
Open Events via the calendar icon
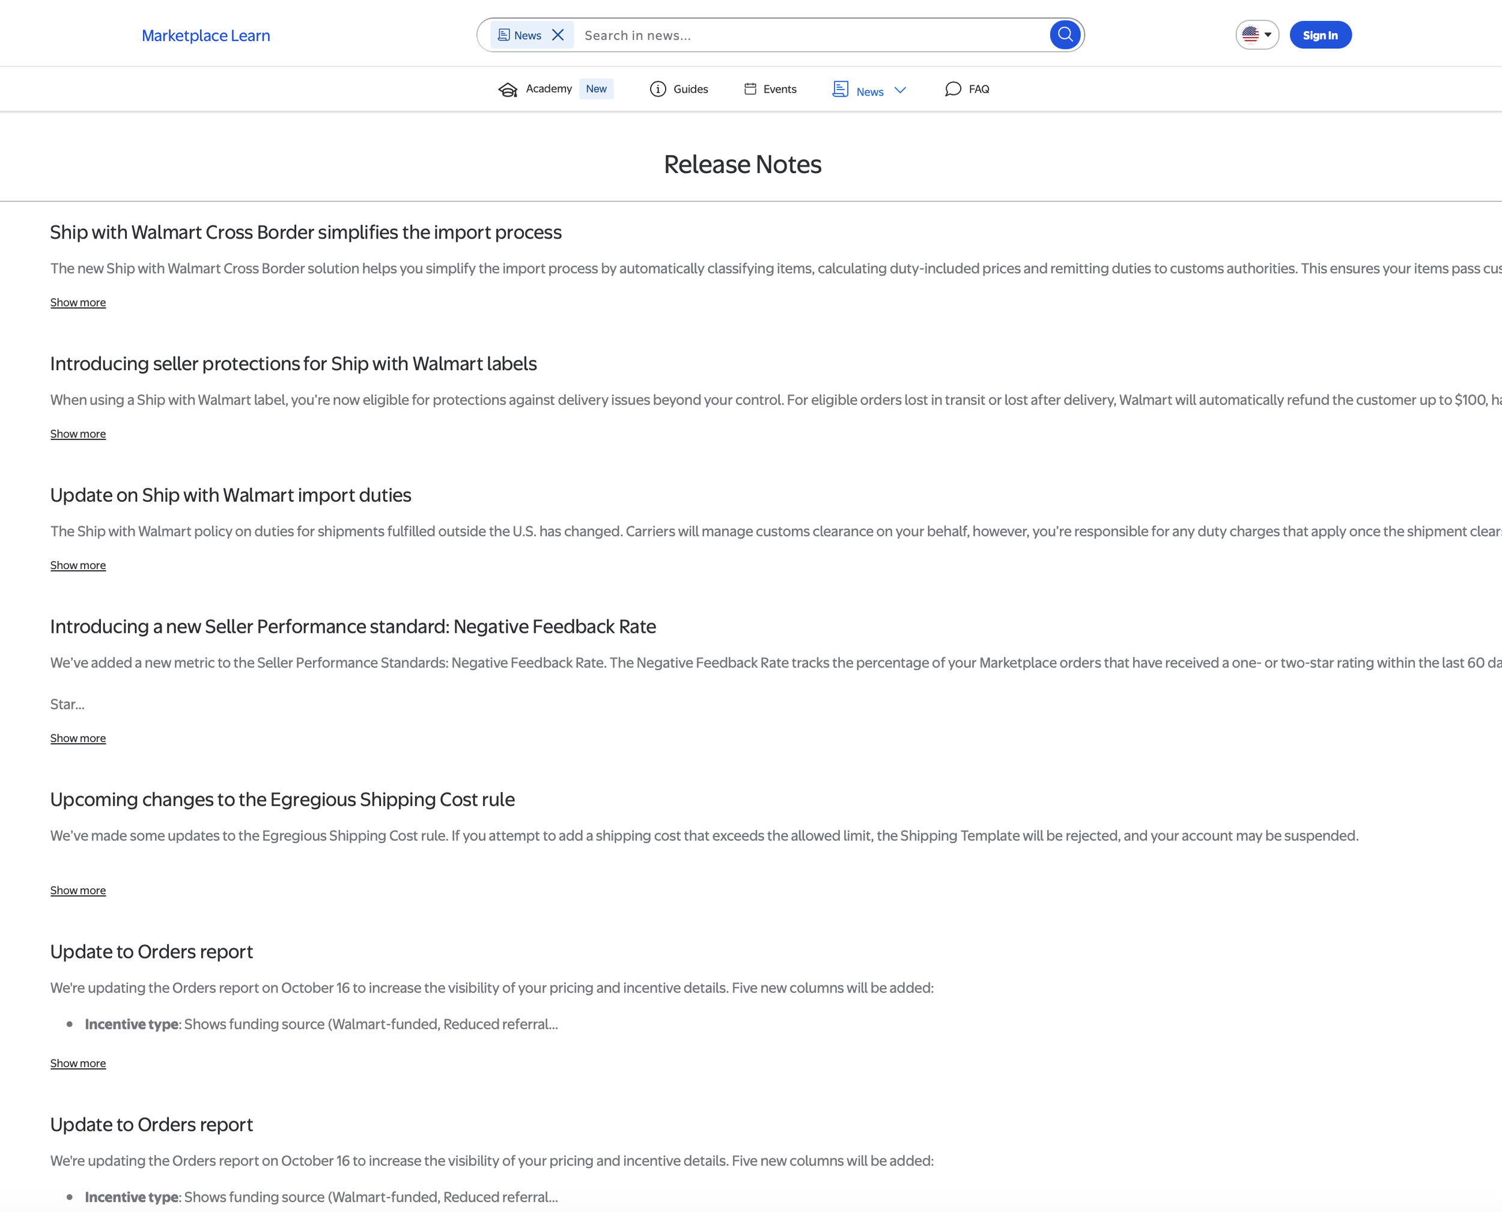[x=750, y=89]
